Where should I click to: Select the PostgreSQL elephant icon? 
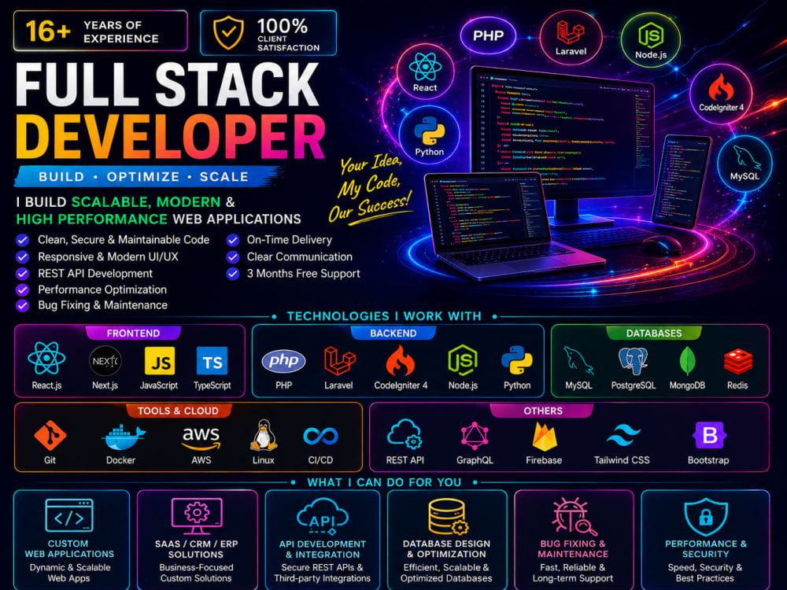[633, 360]
